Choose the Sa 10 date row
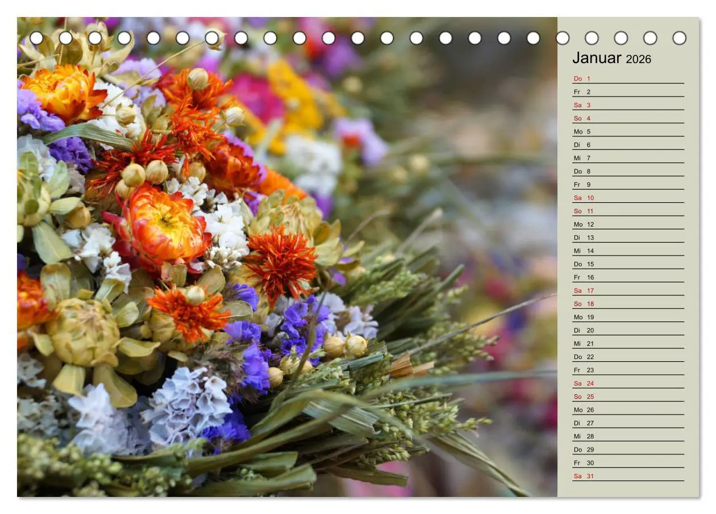 click(628, 198)
